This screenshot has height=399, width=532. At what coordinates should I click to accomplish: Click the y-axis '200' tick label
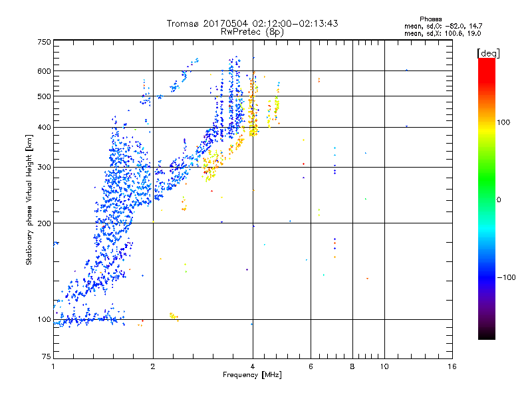45,223
